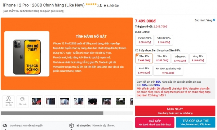Click the gallery horizontal scrollbar
Image resolution: width=217 pixels, height=130 pixels.
[67, 113]
